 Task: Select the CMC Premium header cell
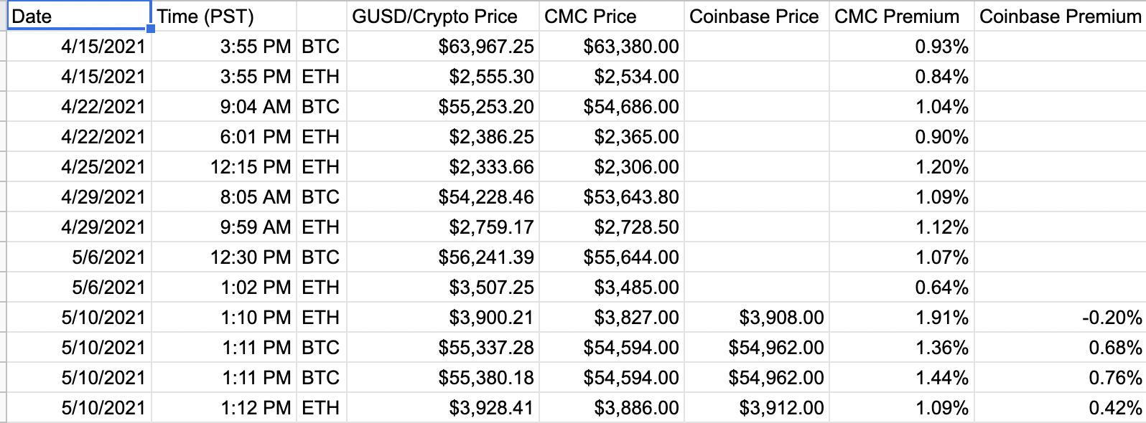(x=902, y=16)
